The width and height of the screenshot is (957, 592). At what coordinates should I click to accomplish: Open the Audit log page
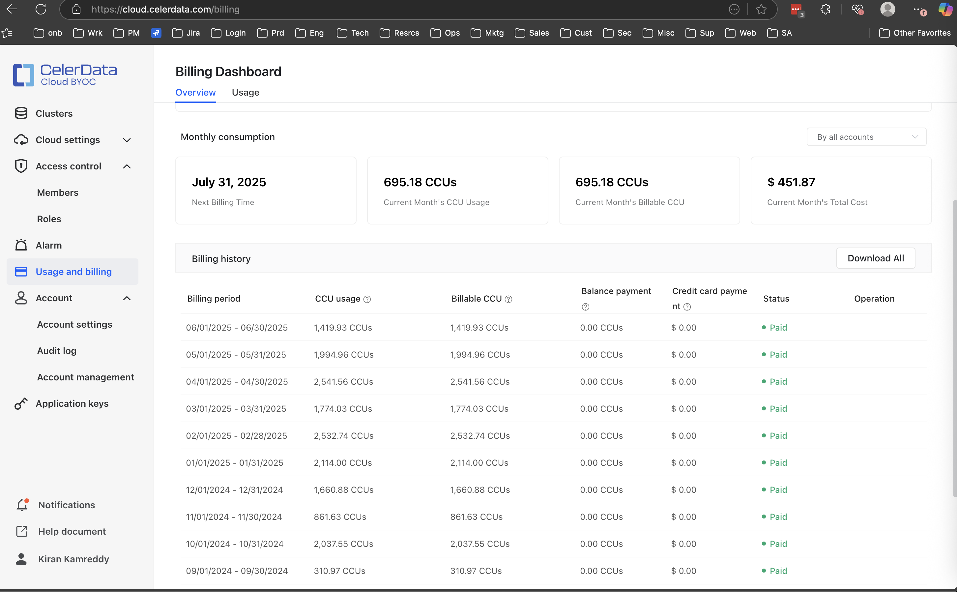click(57, 351)
